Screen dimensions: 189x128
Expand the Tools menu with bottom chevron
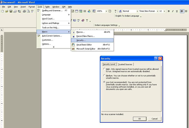(x=54, y=47)
